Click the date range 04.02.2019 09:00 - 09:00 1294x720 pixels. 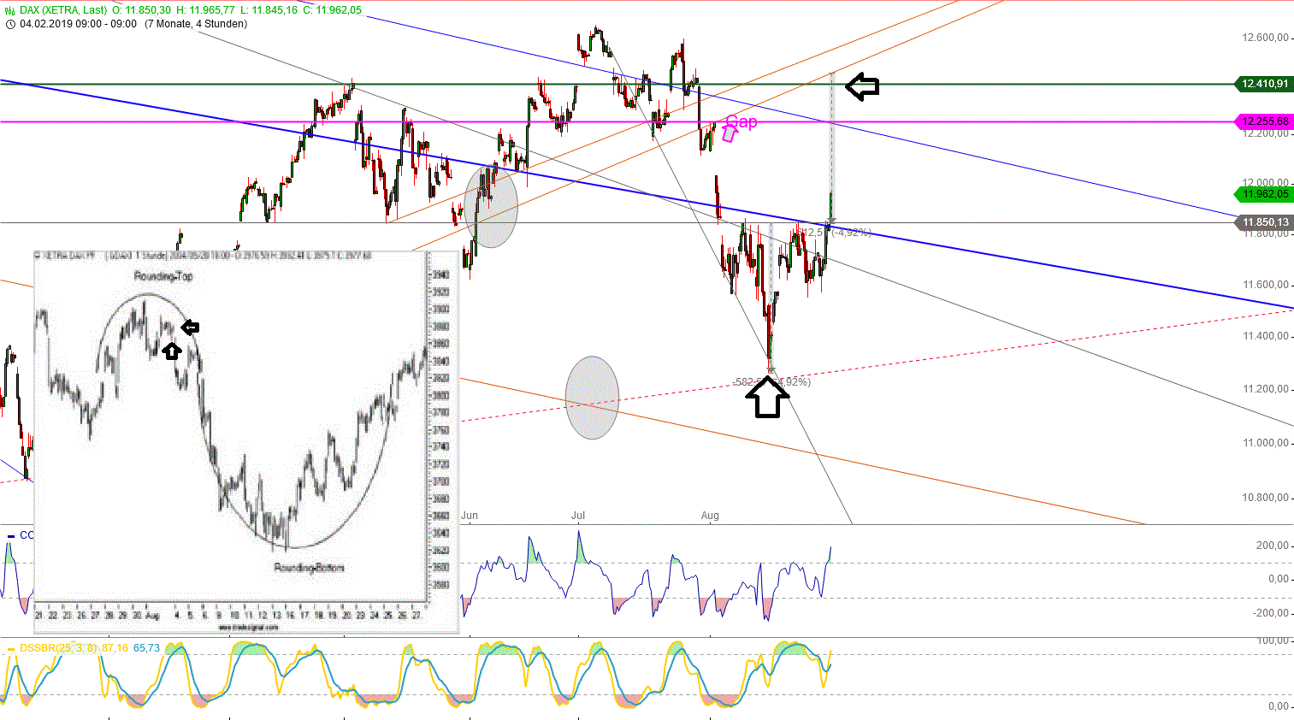(79, 24)
